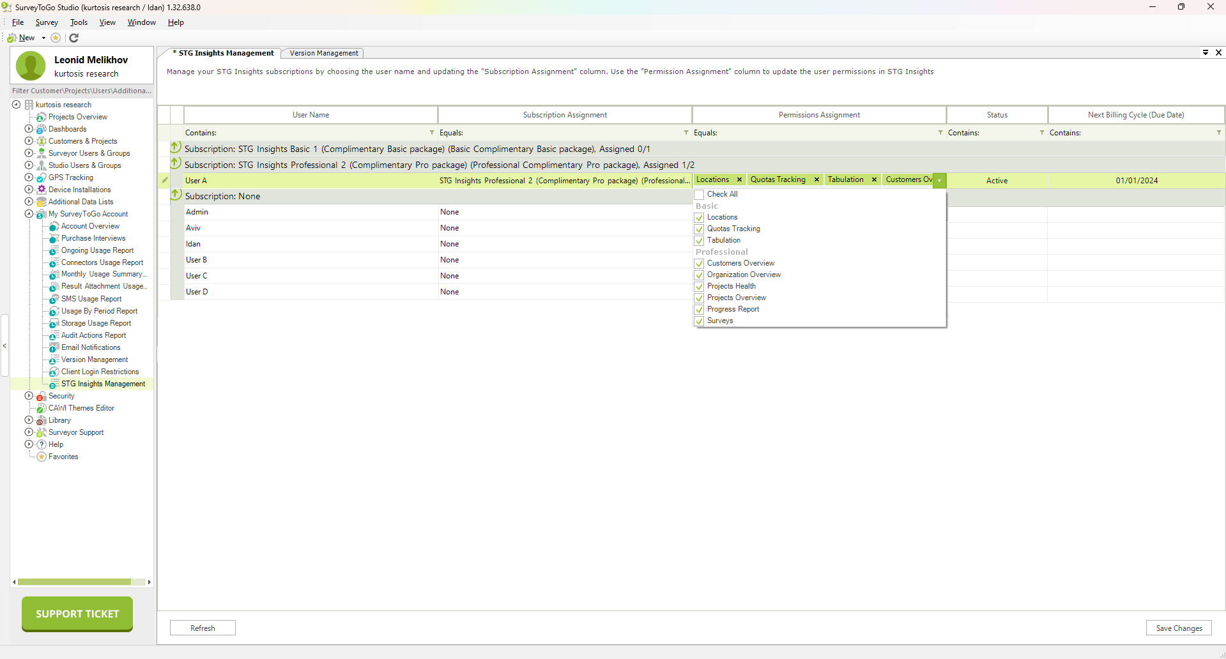The height and width of the screenshot is (659, 1226).
Task: Click the Purchase Interviews icon
Action: click(54, 238)
